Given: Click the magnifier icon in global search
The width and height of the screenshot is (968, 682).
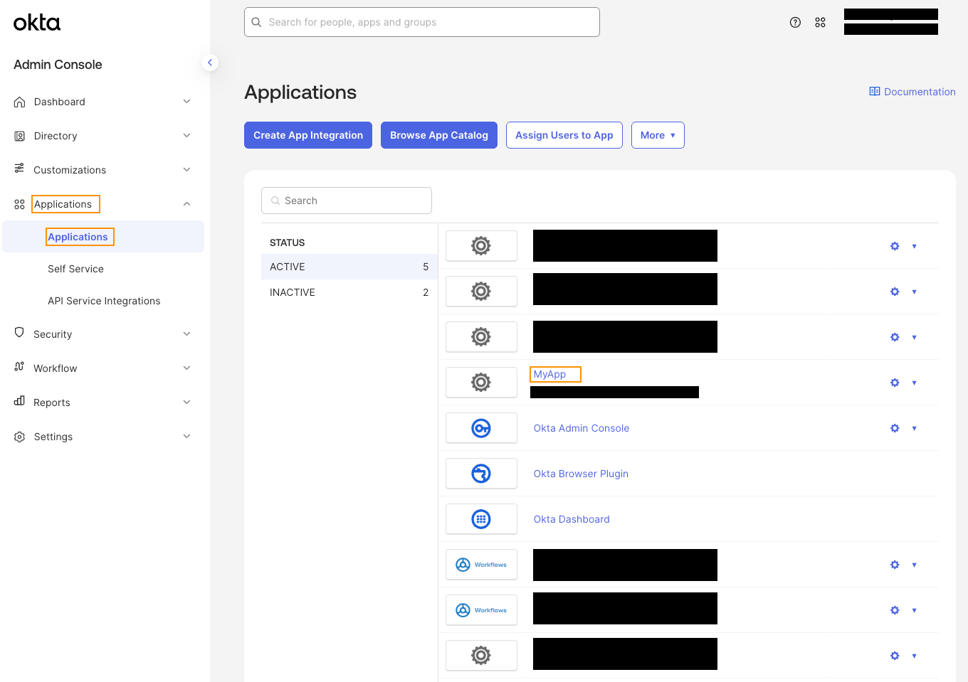Looking at the screenshot, I should (x=256, y=22).
